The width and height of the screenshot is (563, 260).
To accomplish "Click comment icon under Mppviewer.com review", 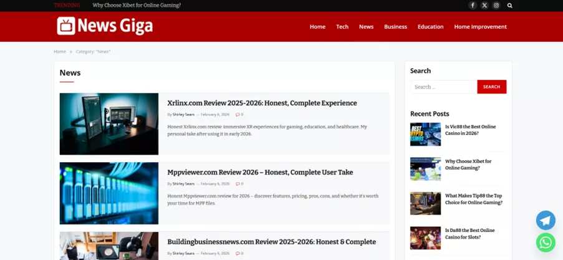I will click(239, 184).
